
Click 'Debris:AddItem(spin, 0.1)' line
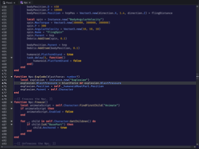47,39
